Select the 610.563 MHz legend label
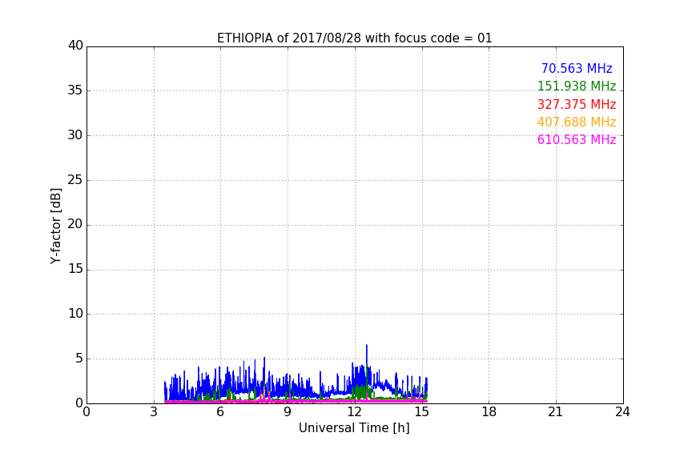The height and width of the screenshot is (461, 692). pos(577,139)
